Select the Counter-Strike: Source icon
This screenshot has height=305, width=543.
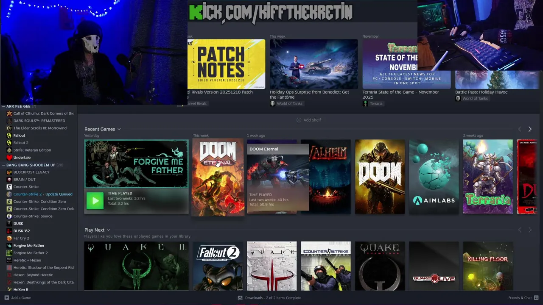pyautogui.click(x=9, y=216)
